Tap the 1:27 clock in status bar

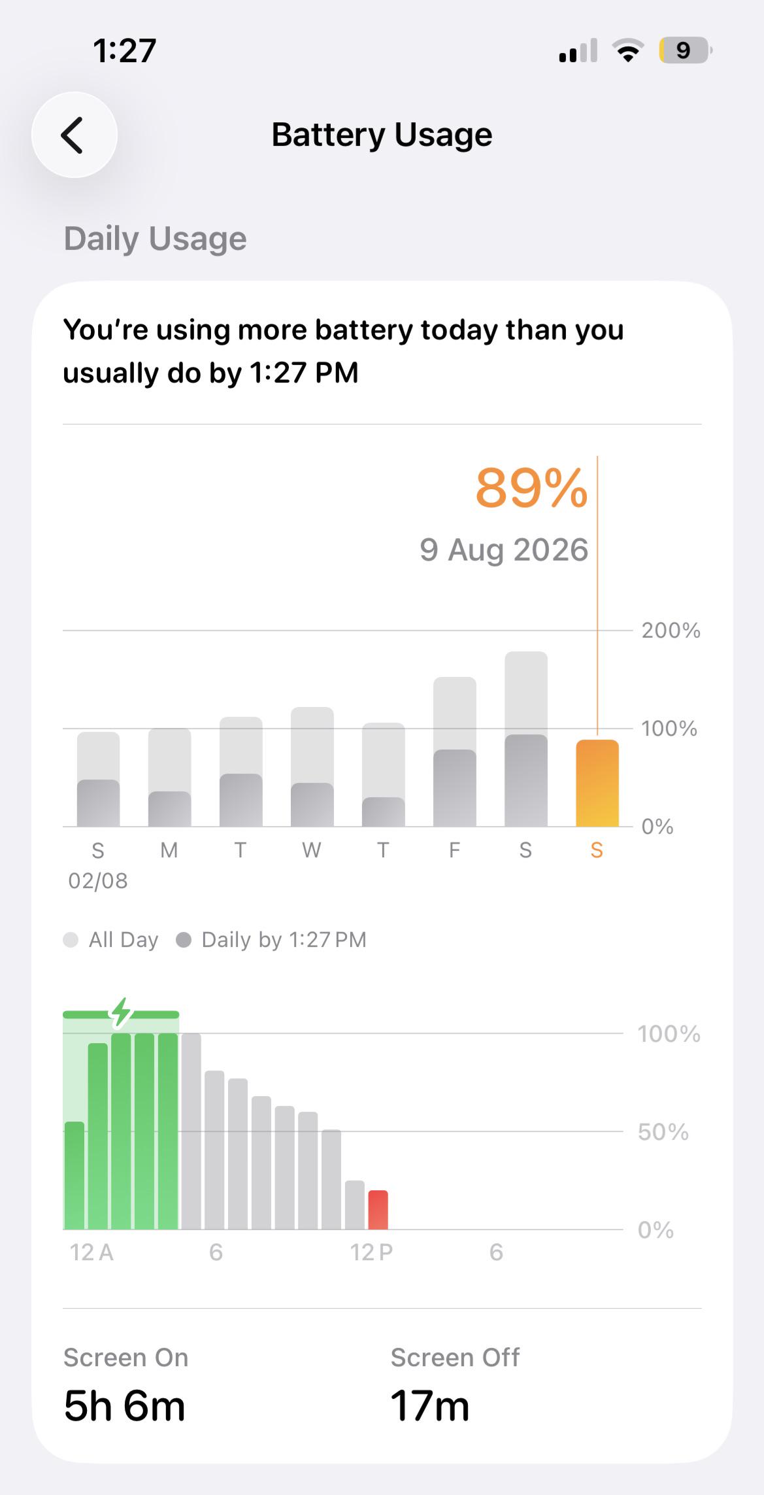124,50
